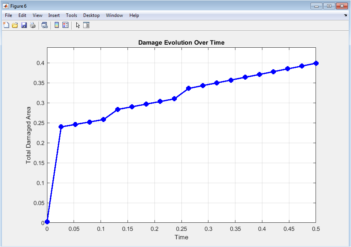Open the Help menu
The width and height of the screenshot is (351, 247).
(134, 15)
